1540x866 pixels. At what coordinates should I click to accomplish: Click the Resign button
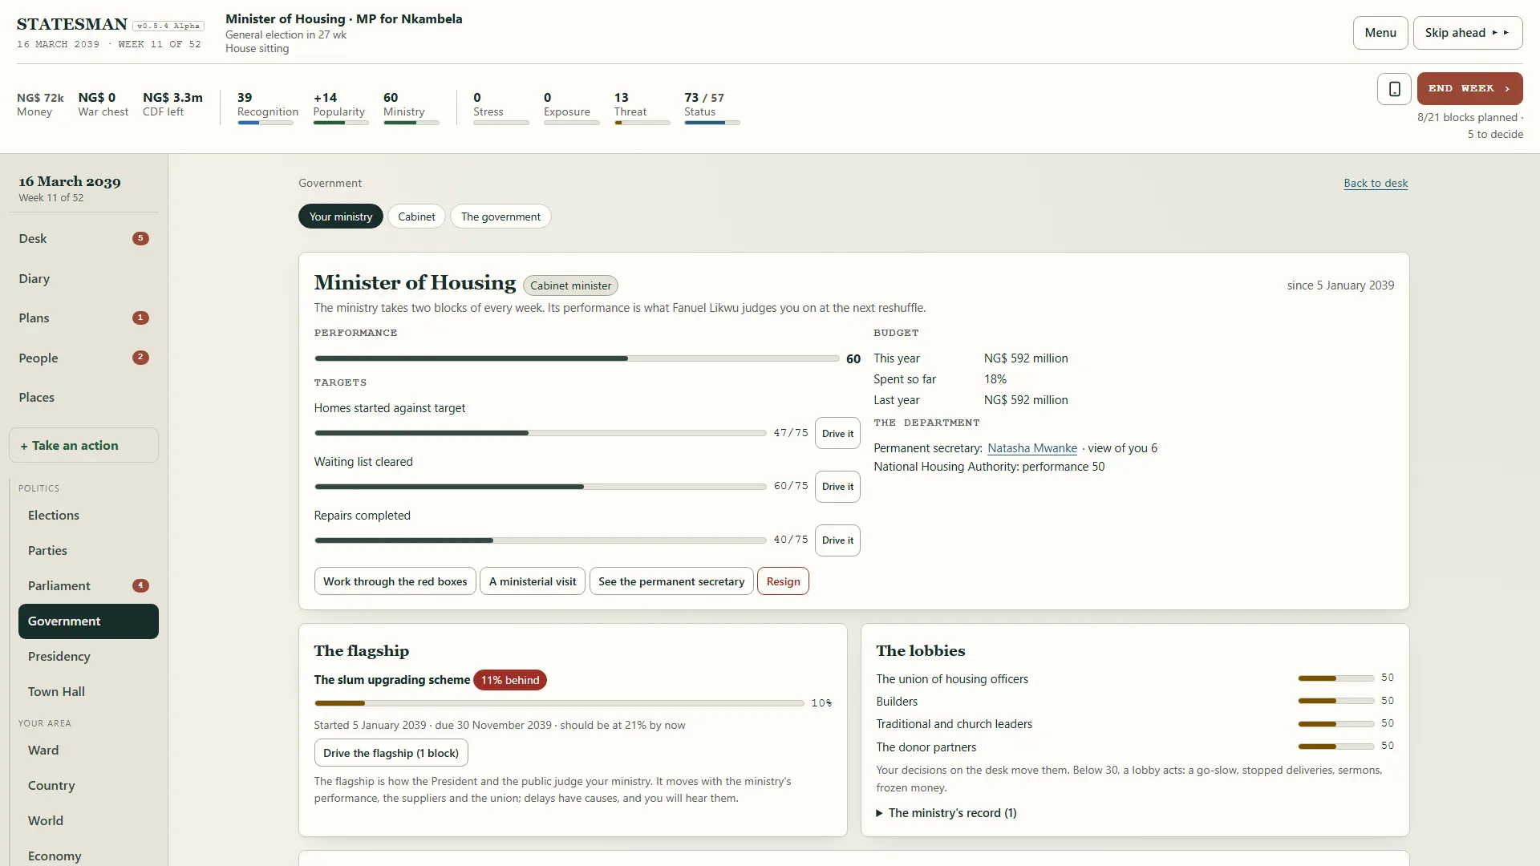point(783,581)
